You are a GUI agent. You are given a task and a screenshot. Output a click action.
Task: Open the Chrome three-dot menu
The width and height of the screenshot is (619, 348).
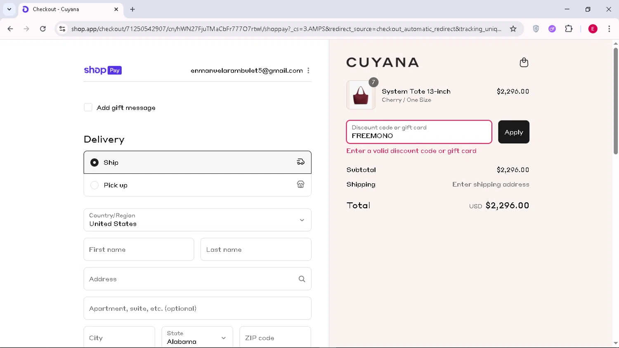609,29
